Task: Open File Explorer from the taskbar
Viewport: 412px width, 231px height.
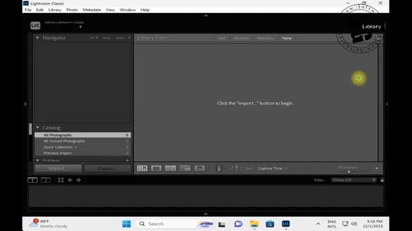Action: coord(254,224)
